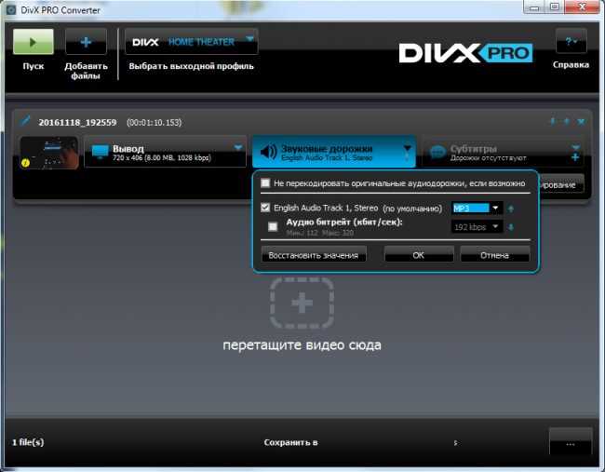The height and width of the screenshot is (472, 605).
Task: Open the 192 kbps bitrate dropdown
Action: click(477, 227)
